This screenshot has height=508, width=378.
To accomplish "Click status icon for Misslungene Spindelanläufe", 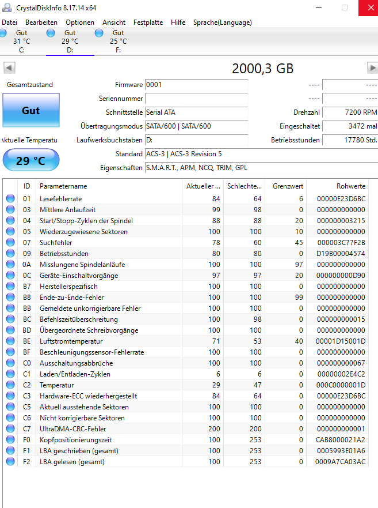I will 10,264.
